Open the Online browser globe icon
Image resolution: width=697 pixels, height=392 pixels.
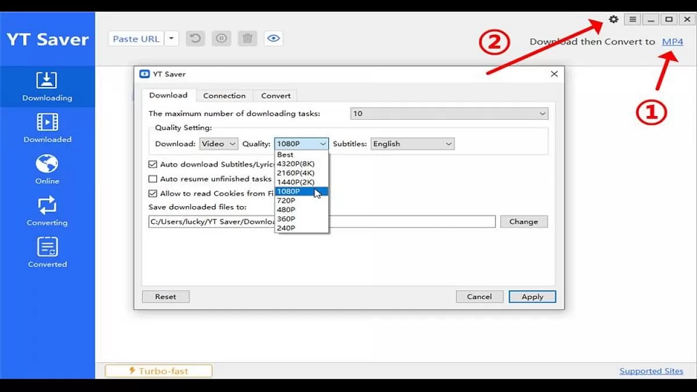coord(47,170)
